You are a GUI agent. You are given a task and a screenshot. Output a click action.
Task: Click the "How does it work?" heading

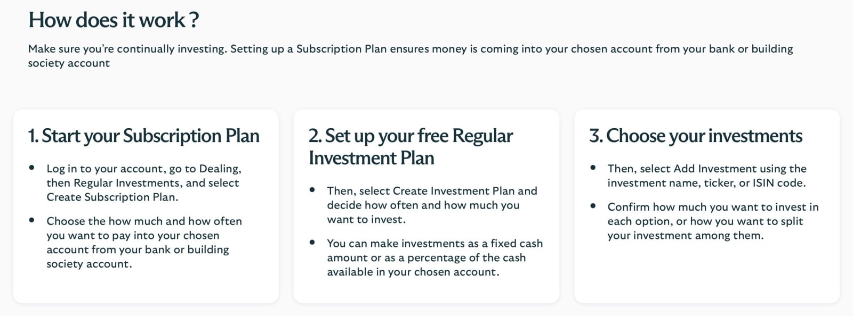[x=114, y=20]
